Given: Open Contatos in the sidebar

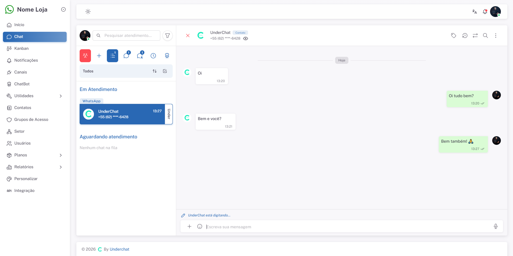Looking at the screenshot, I should [x=35, y=108].
